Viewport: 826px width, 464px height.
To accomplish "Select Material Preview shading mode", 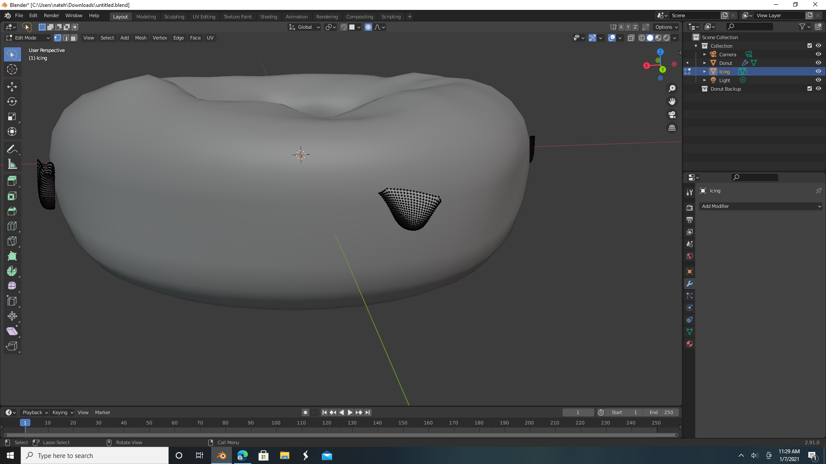I will (x=658, y=38).
